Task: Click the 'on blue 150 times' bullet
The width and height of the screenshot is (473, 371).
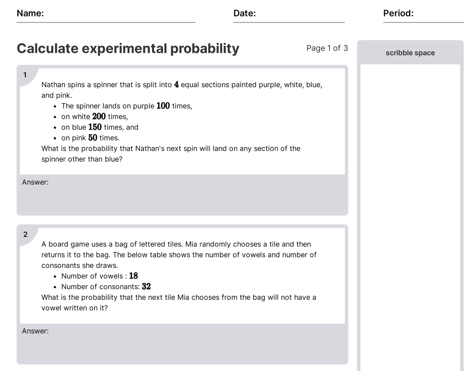Action: pyautogui.click(x=100, y=127)
